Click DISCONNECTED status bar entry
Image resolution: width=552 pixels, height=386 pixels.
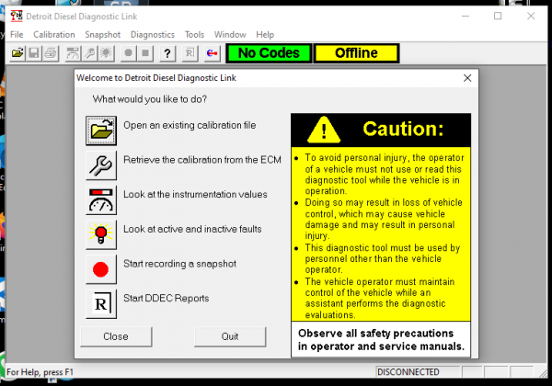pos(418,372)
